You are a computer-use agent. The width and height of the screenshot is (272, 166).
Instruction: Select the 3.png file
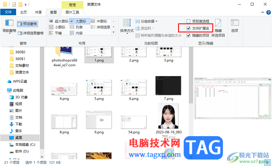click(x=169, y=55)
